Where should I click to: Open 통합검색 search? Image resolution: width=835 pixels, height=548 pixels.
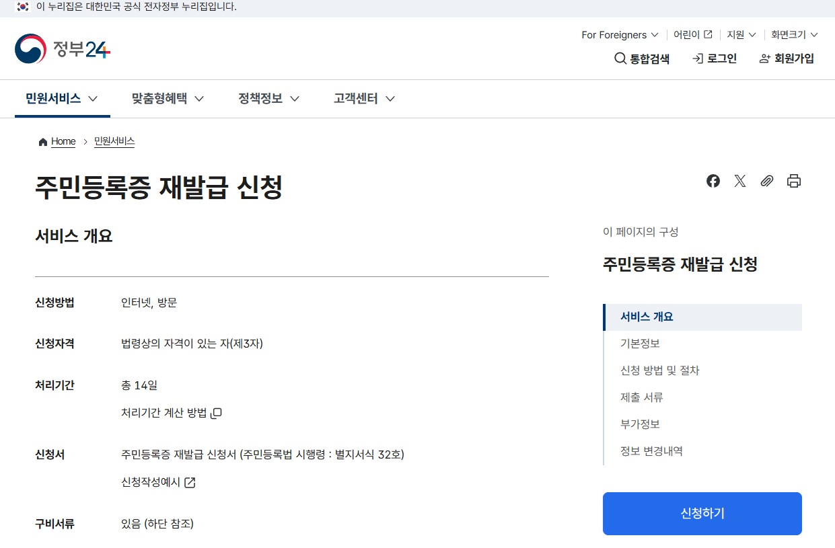click(641, 58)
